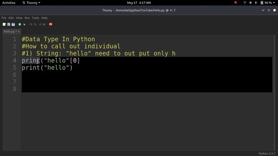Image resolution: width=278 pixels, height=156 pixels.
Task: Click the volume speaker icon in tray
Action: [x=251, y=3]
